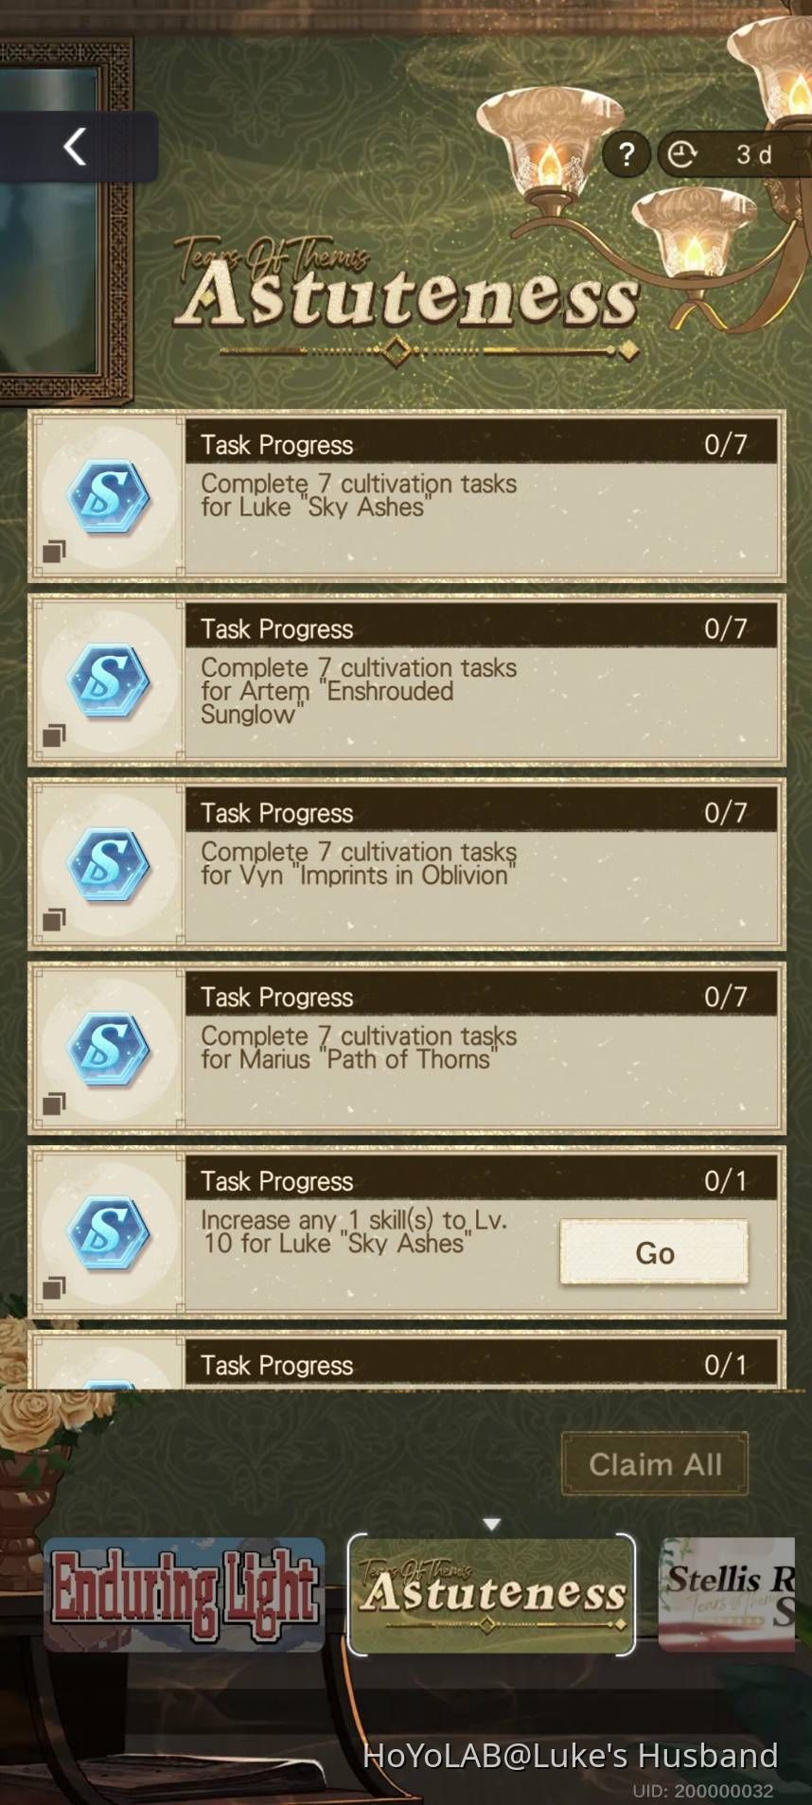Tap the back arrow button
The height and width of the screenshot is (1805, 812).
(x=76, y=147)
